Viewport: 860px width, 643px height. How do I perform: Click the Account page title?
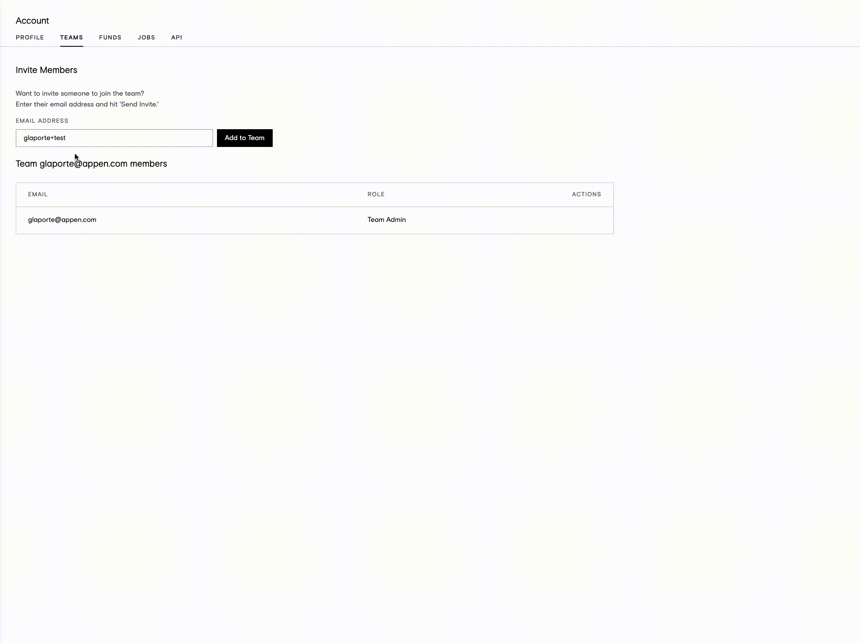[32, 21]
